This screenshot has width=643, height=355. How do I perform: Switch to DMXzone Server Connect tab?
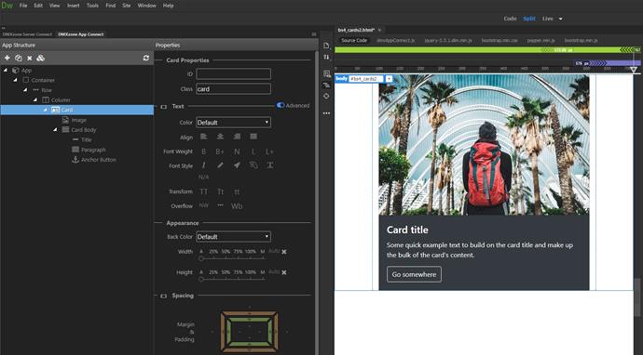(x=27, y=34)
